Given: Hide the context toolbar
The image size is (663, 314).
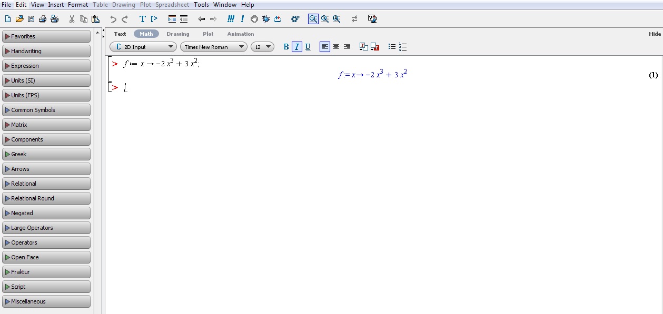Looking at the screenshot, I should point(655,33).
